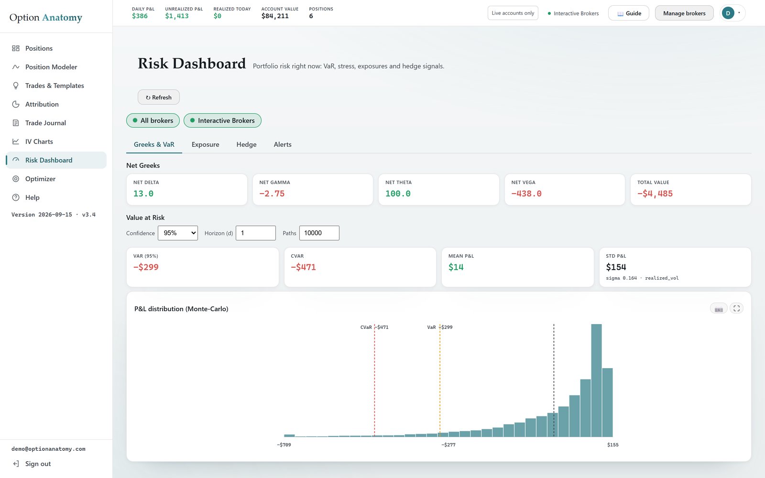The width and height of the screenshot is (765, 478).
Task: Click the Std P&L $154 value
Action: click(x=616, y=267)
